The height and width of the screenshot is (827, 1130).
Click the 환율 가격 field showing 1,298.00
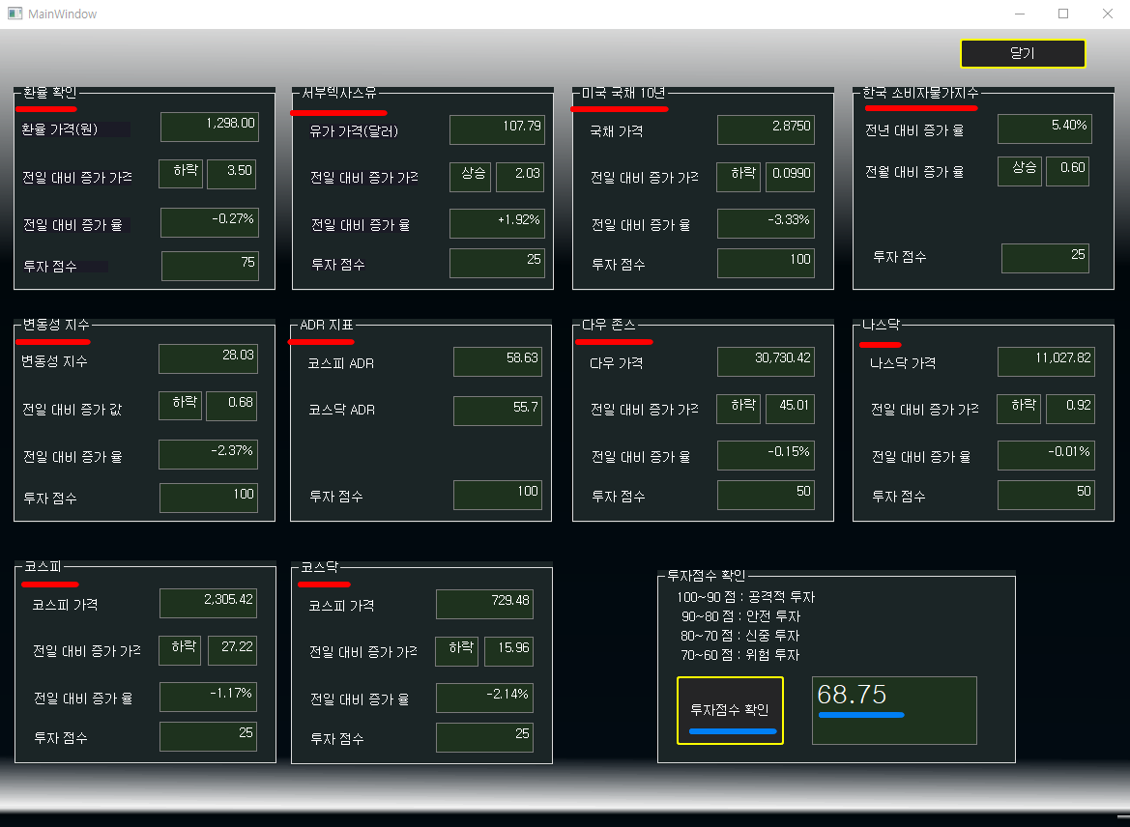210,127
